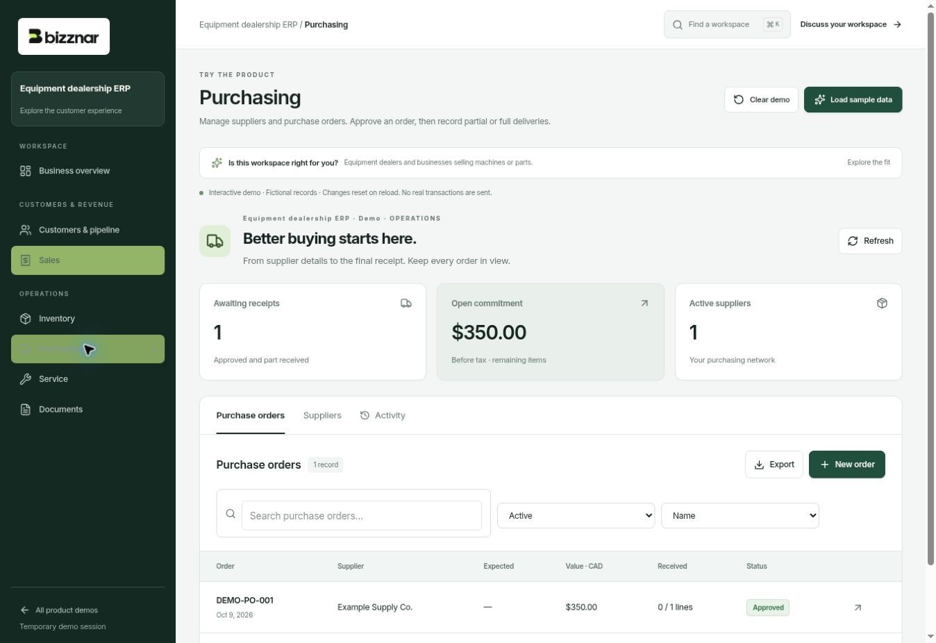This screenshot has width=936, height=643.
Task: Open Discuss your workspace link
Action: click(x=851, y=24)
